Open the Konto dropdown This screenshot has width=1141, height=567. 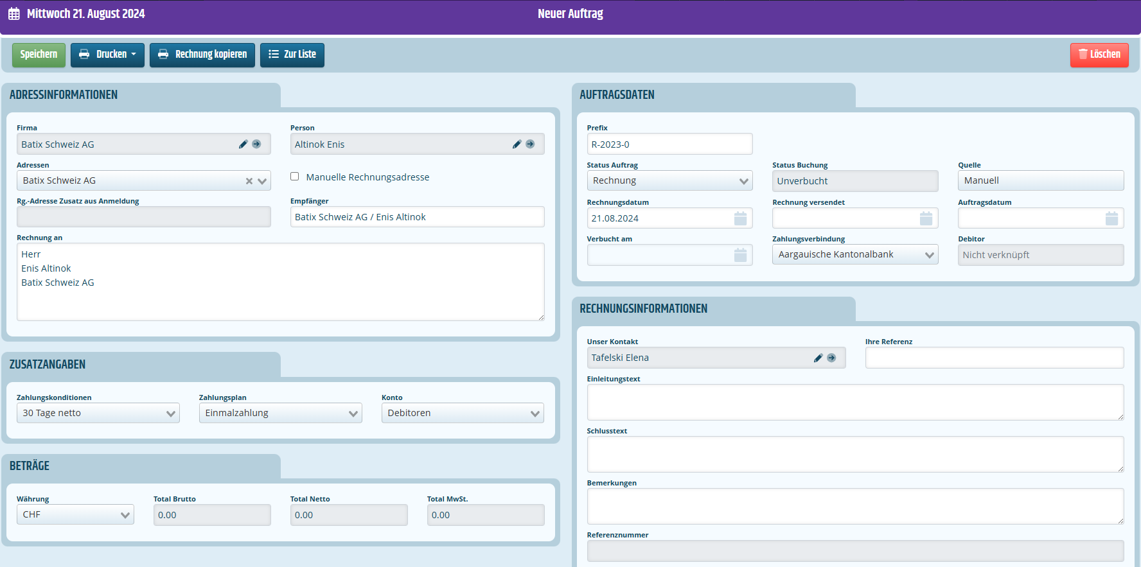[x=463, y=413]
